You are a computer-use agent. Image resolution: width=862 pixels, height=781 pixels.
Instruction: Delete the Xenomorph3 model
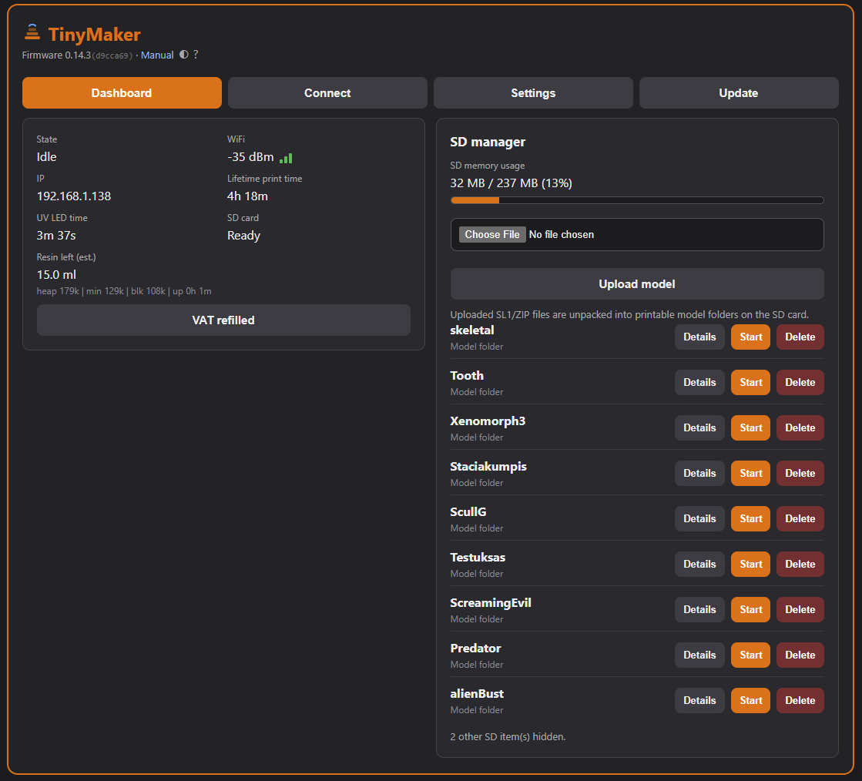[800, 427]
